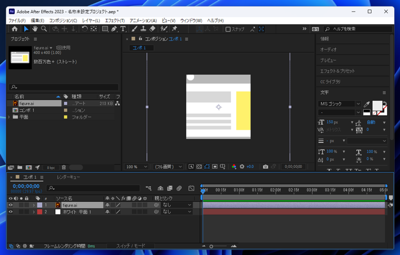Click スイッチ / モード toggle button
Image resolution: width=400 pixels, height=255 pixels.
pyautogui.click(x=131, y=246)
